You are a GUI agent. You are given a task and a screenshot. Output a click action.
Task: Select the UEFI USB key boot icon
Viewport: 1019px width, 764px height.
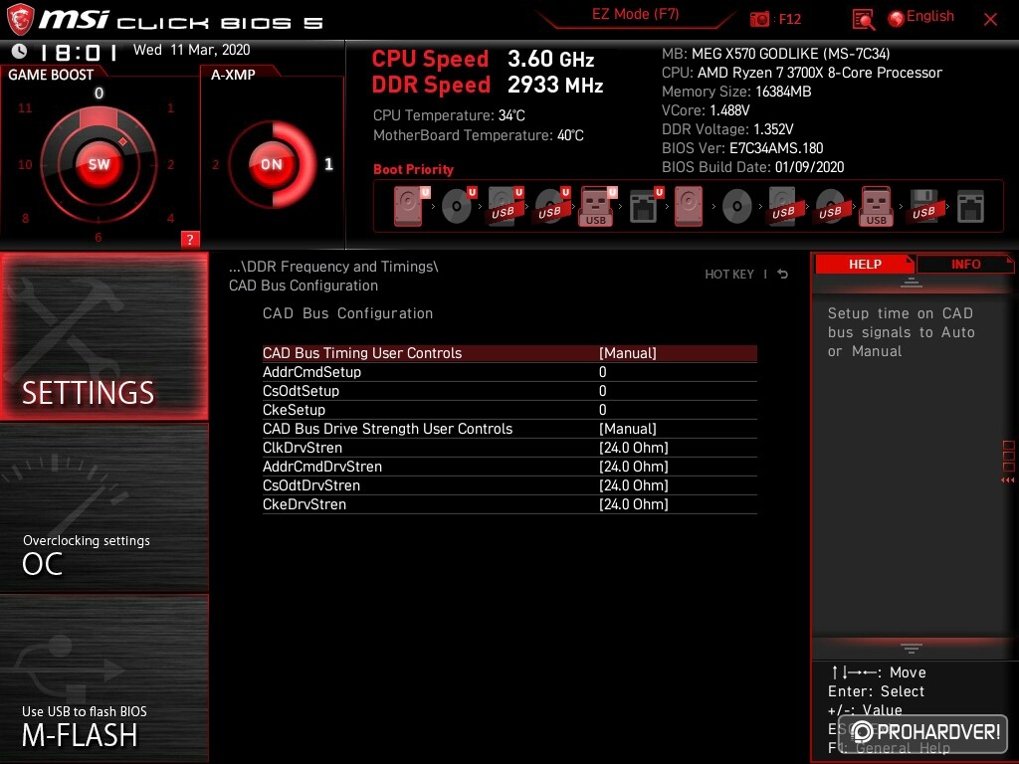[598, 206]
